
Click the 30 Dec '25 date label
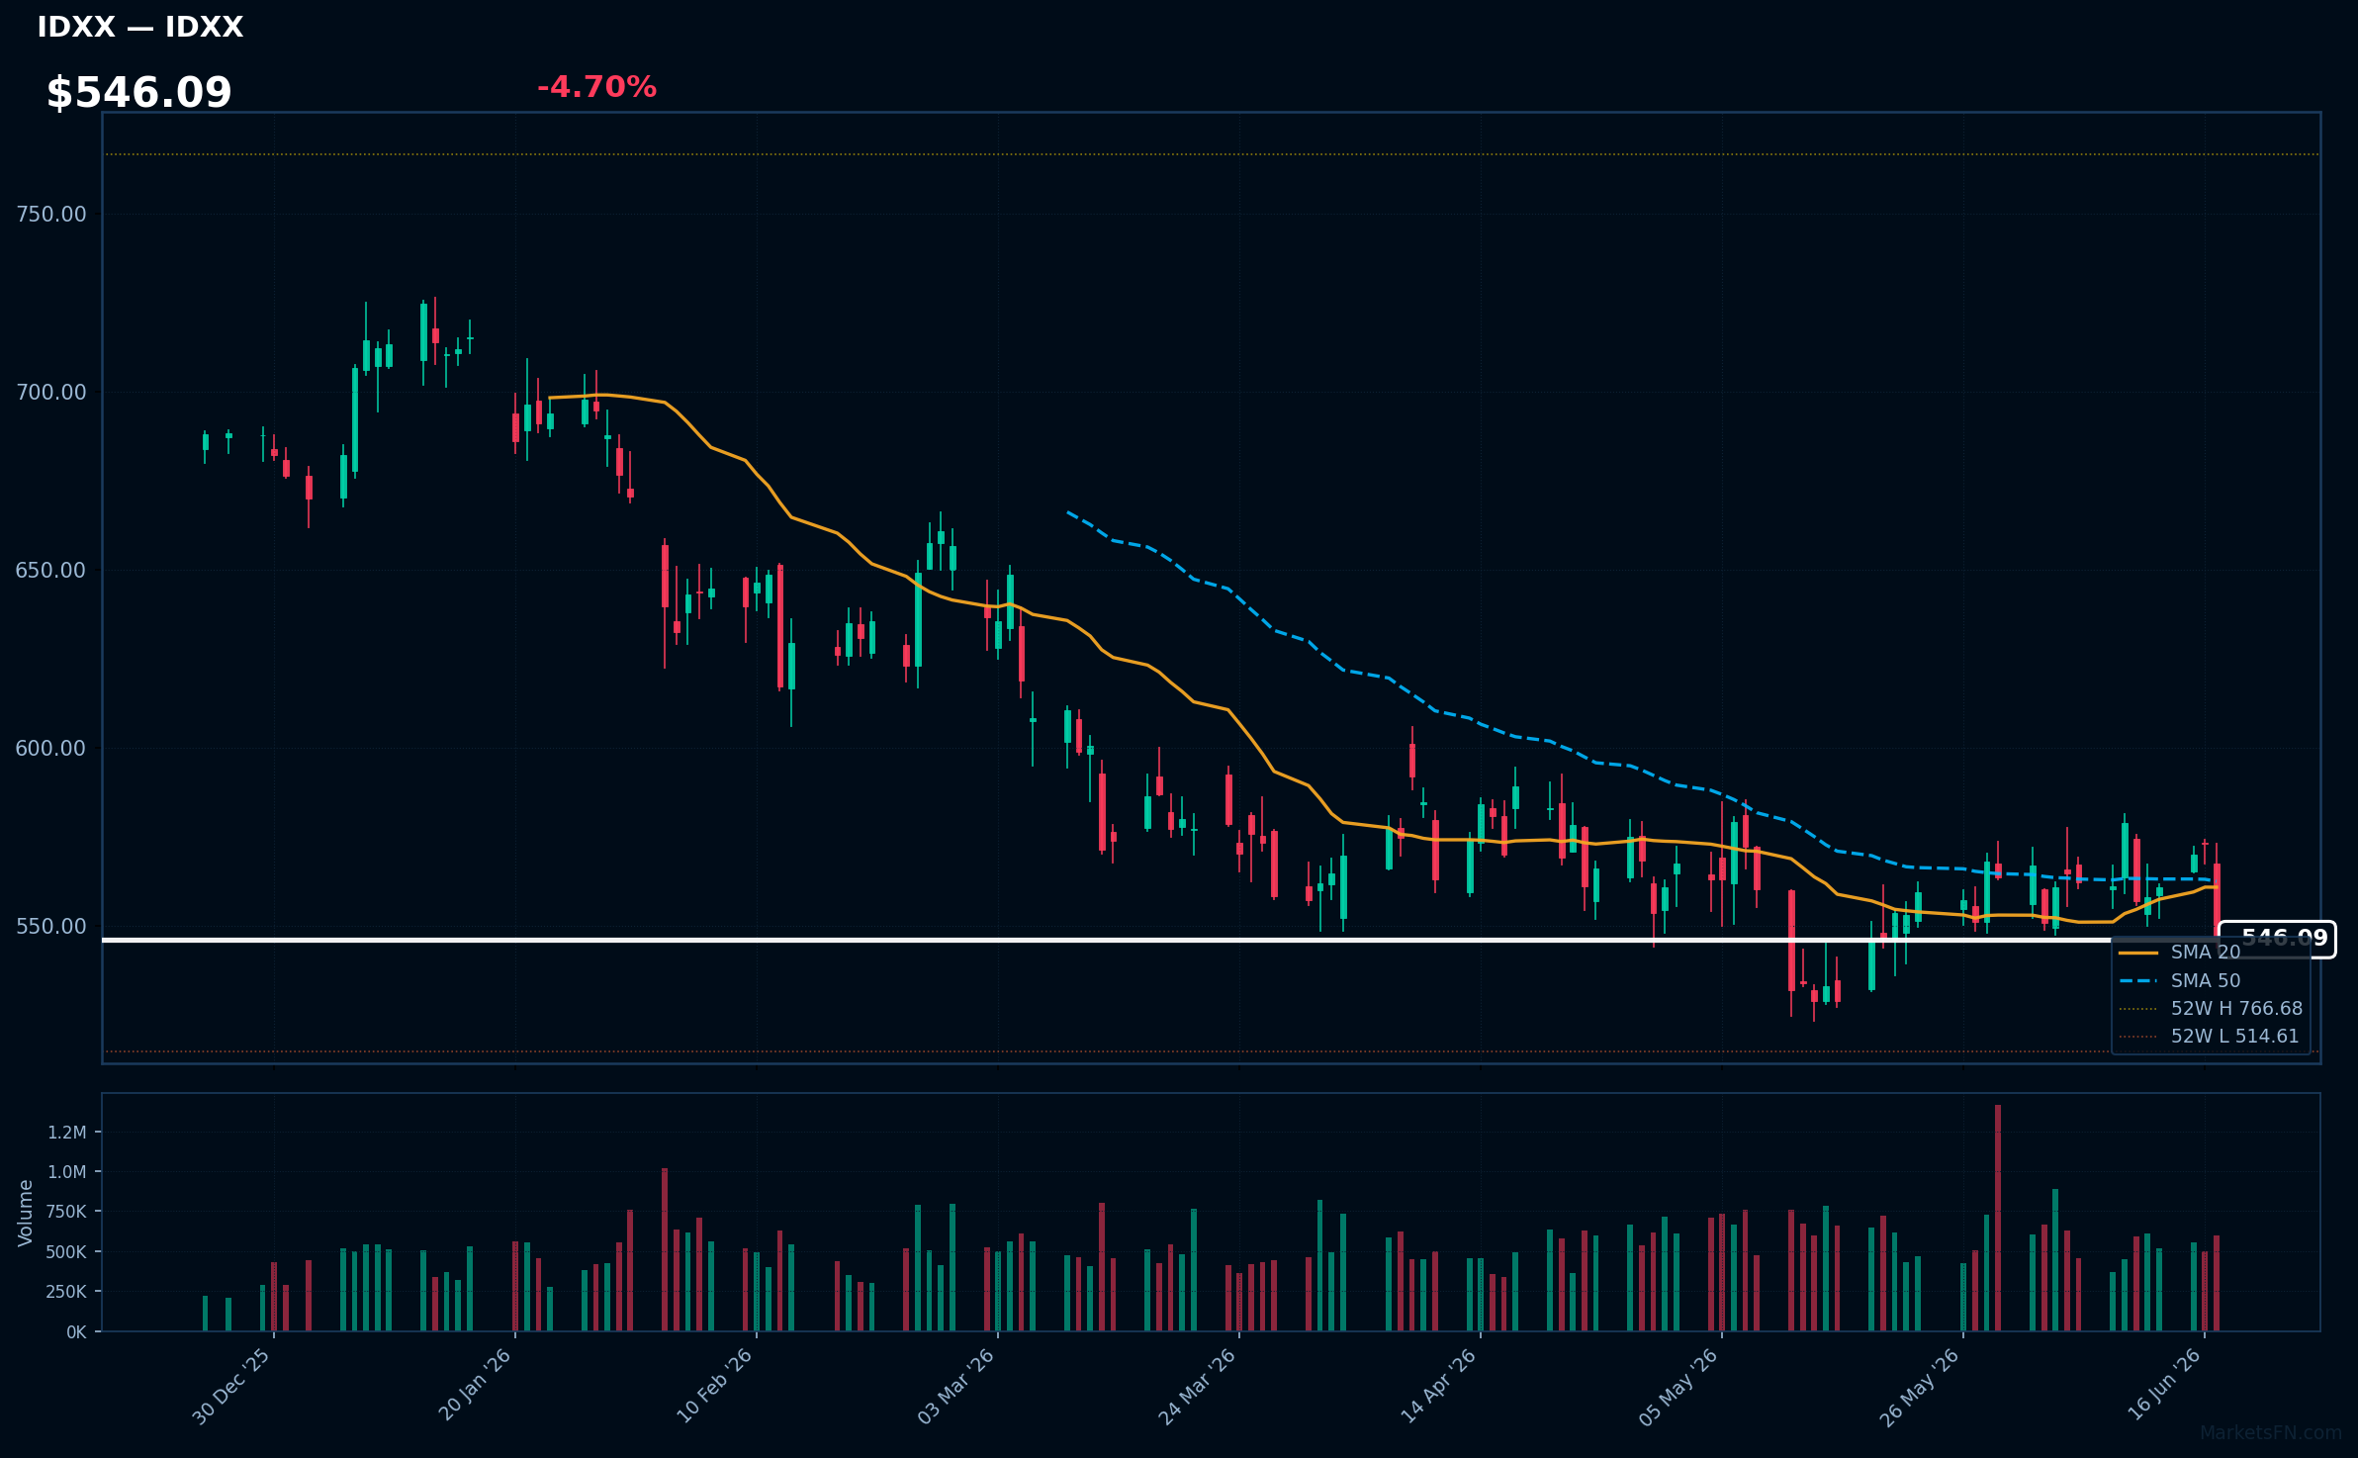coord(231,1386)
